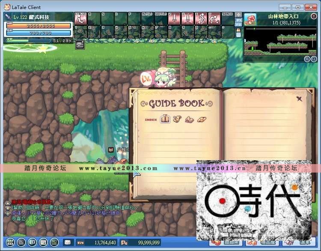This screenshot has height=251, width=321.
Task: Click the ELY amount 13,764,640
Action: [x=105, y=242]
